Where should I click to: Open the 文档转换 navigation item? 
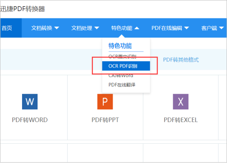tap(42, 28)
